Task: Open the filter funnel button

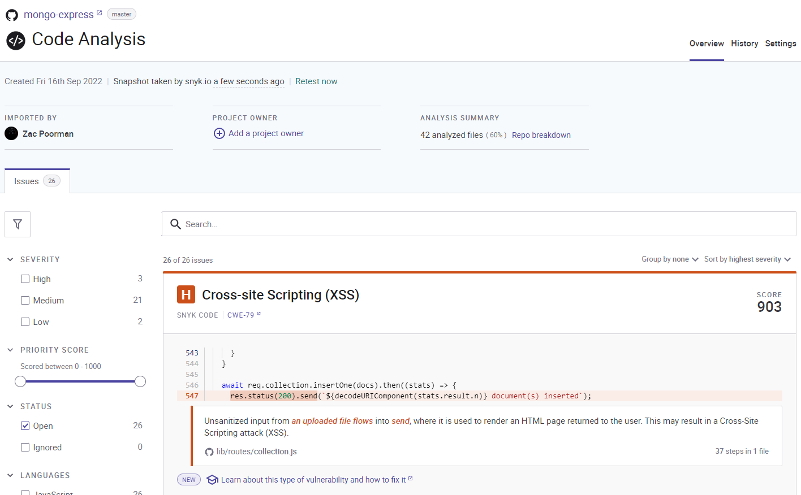Action: coord(18,224)
